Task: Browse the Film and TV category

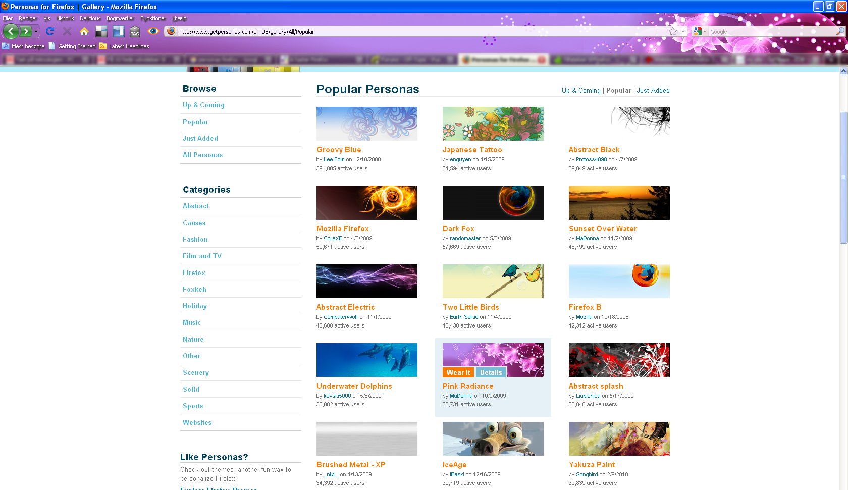Action: [202, 256]
